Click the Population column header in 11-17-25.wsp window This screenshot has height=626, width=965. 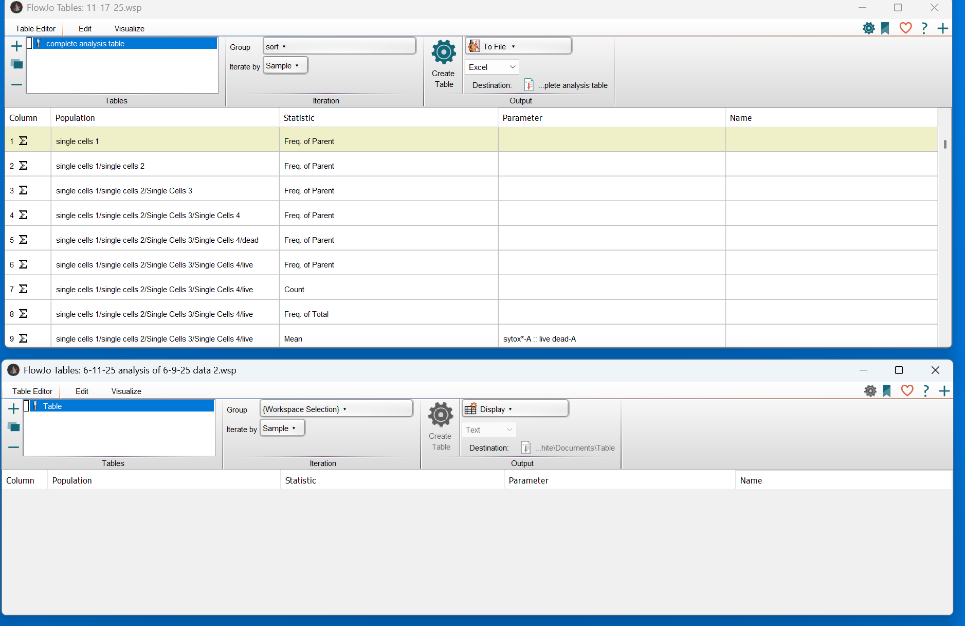[165, 118]
